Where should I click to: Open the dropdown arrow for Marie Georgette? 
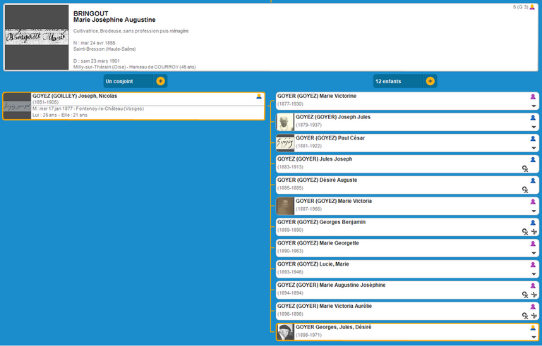coord(534,253)
